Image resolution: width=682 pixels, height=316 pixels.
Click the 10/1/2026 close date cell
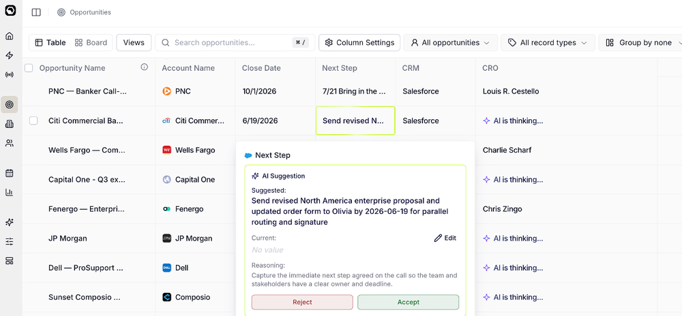coord(259,91)
